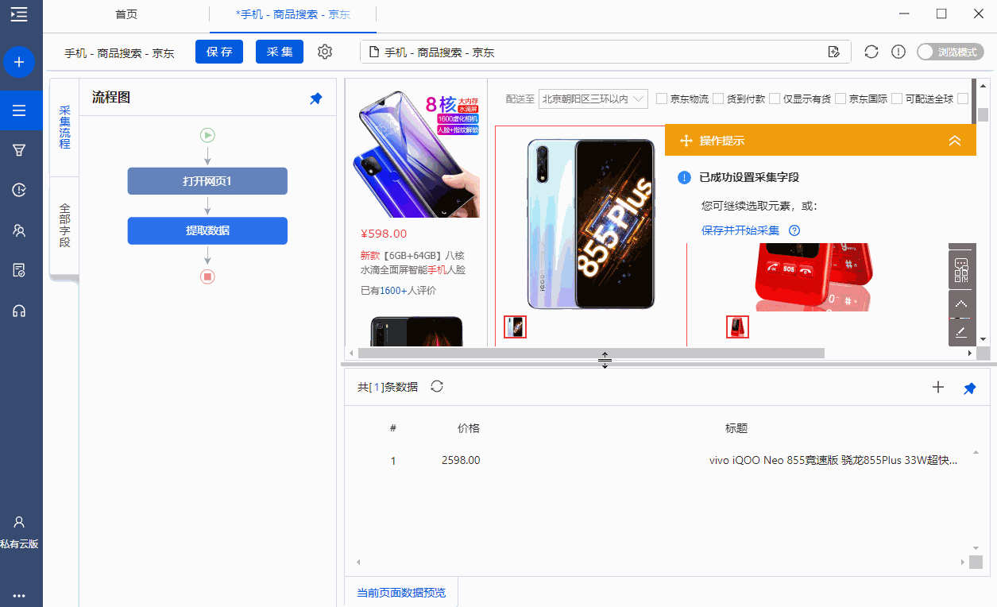The image size is (997, 607).
Task: Click the small iQOO phone color thumbnail
Action: 515,327
